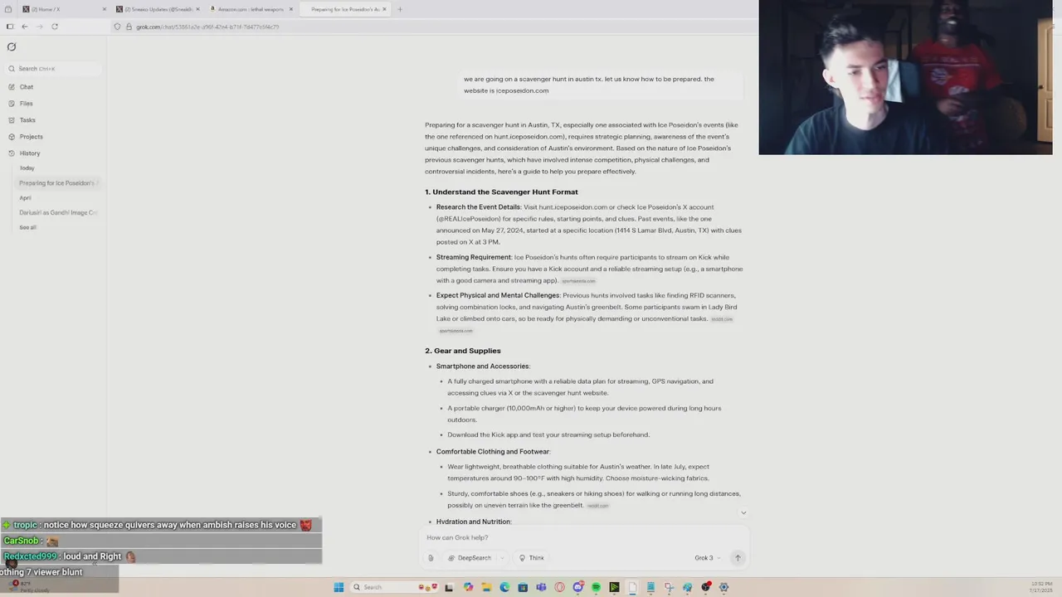Click the Windows taskbar search box
Viewport: 1062px width, 597px height.
[393, 587]
